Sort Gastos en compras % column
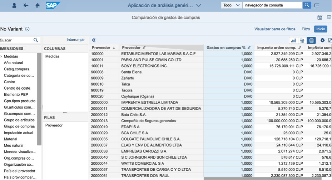332x180 pixels. [249, 47]
